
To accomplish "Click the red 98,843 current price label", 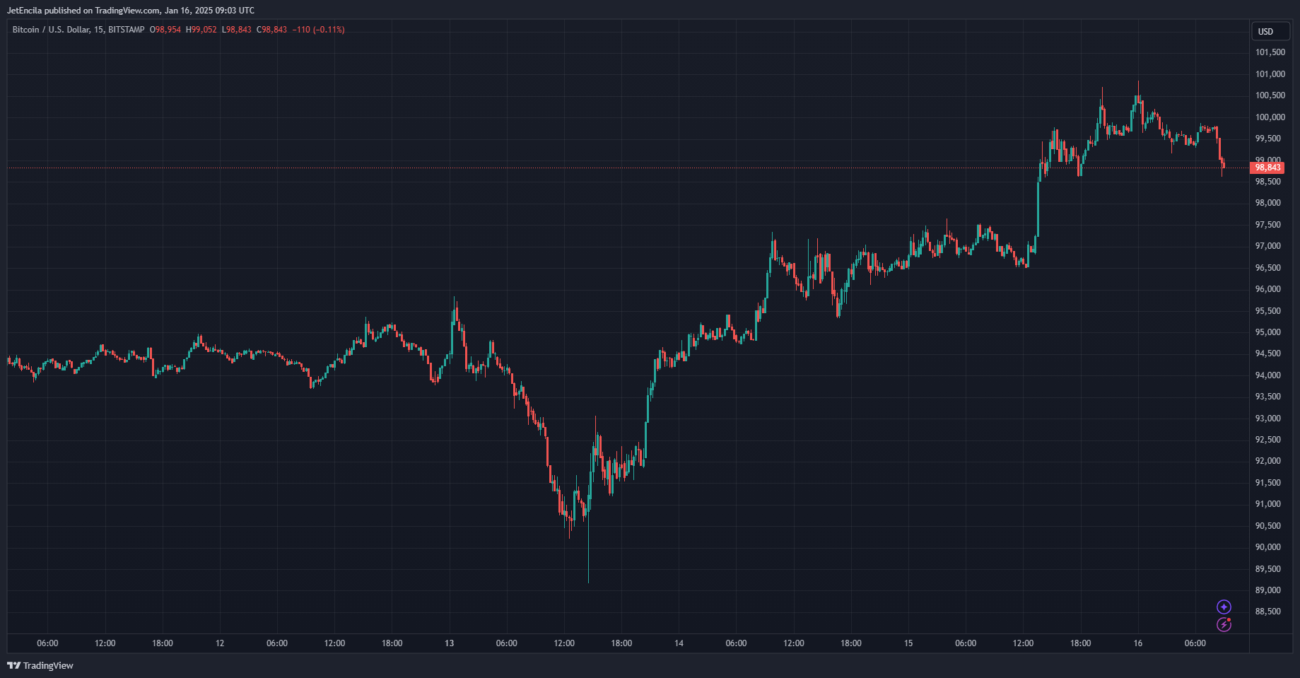I will (x=1267, y=168).
